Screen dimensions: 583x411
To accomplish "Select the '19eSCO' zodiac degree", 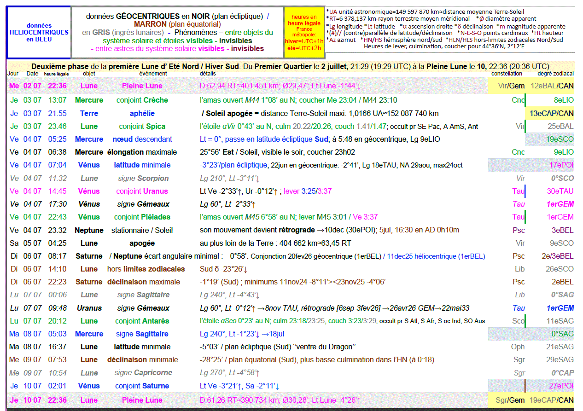I will (x=560, y=139).
